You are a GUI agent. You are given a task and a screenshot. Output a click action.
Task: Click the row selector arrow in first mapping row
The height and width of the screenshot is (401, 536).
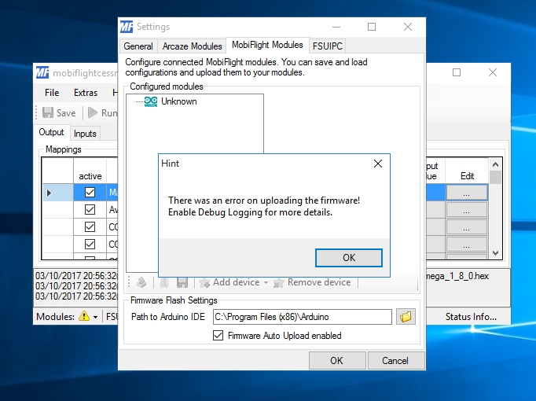49,193
